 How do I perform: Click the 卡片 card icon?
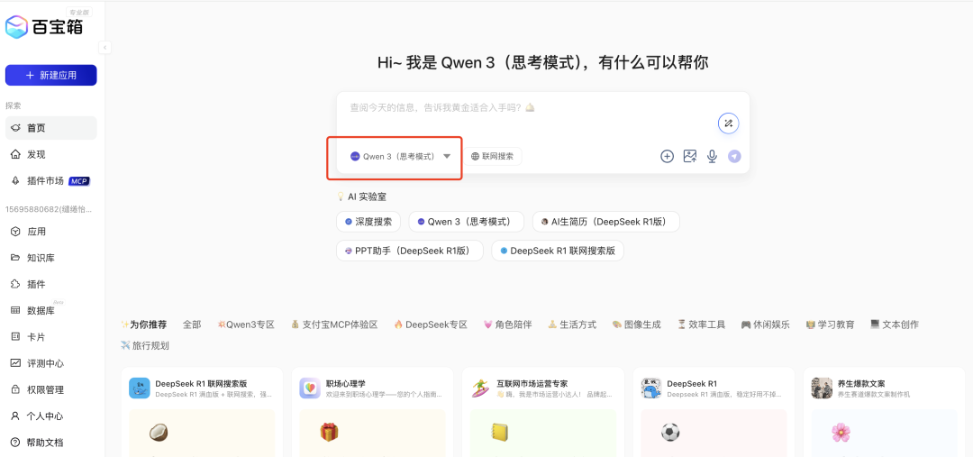click(15, 337)
